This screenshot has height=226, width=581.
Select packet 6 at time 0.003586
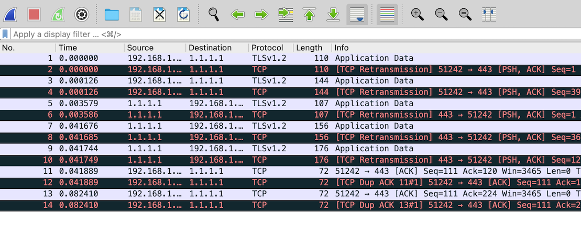tap(290, 115)
